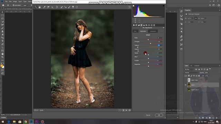Select the Camera Raw Zoom tool

pos(36,7)
